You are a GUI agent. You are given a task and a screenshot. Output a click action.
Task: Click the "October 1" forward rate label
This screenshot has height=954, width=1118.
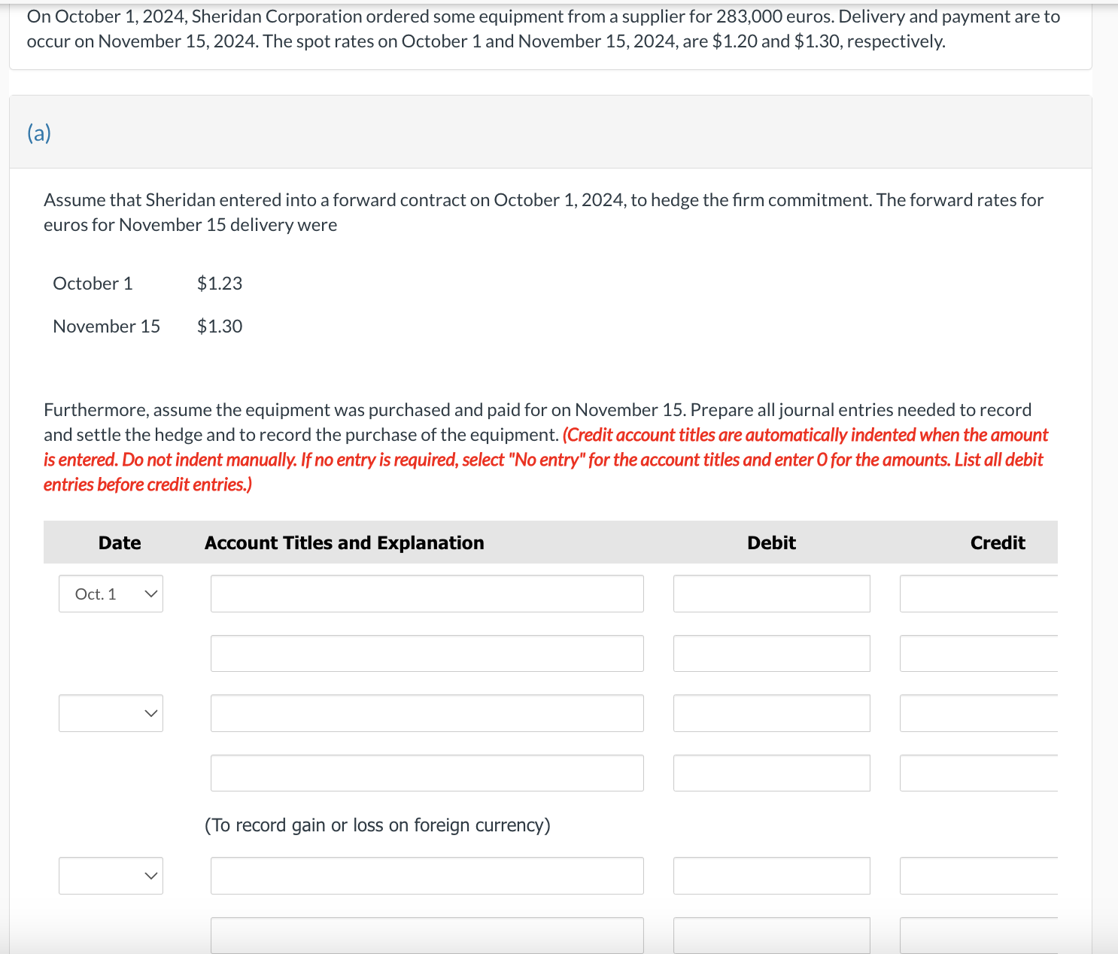(x=93, y=284)
